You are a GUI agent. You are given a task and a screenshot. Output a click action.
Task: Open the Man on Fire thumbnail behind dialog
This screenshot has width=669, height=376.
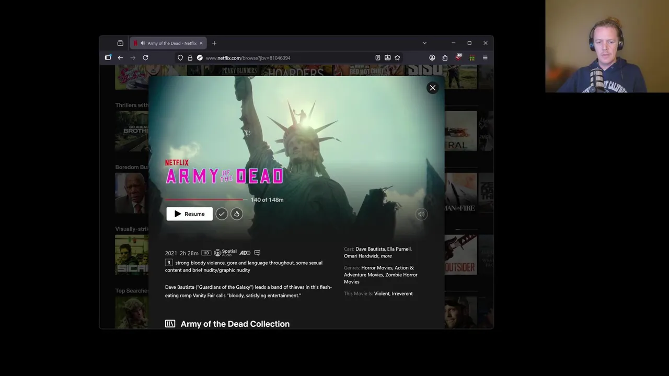click(x=460, y=193)
